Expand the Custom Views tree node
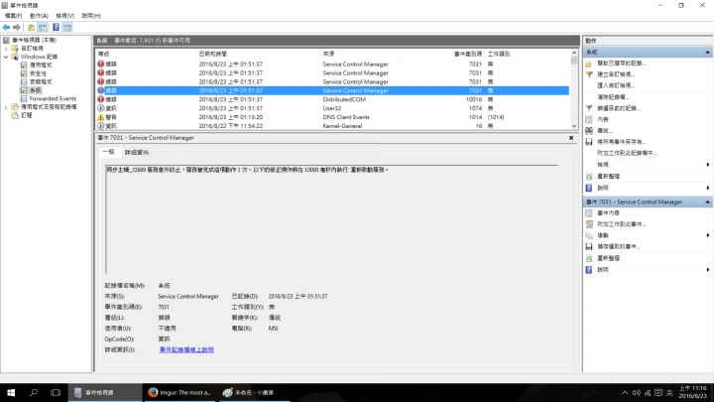Viewport: 714px width, 402px height. tap(6, 49)
